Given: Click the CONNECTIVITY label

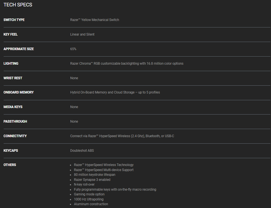Looking at the screenshot, I should (x=15, y=136).
